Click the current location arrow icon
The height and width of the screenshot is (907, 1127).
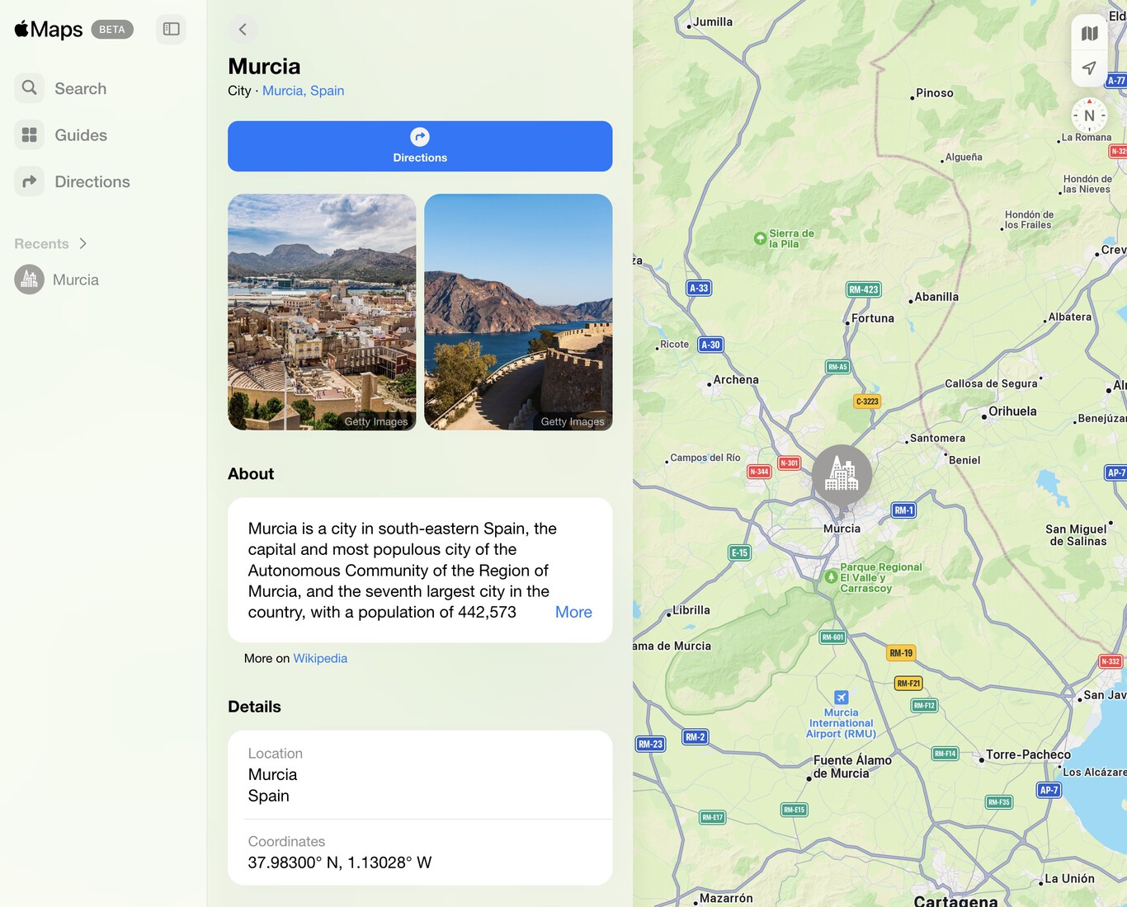(1089, 68)
